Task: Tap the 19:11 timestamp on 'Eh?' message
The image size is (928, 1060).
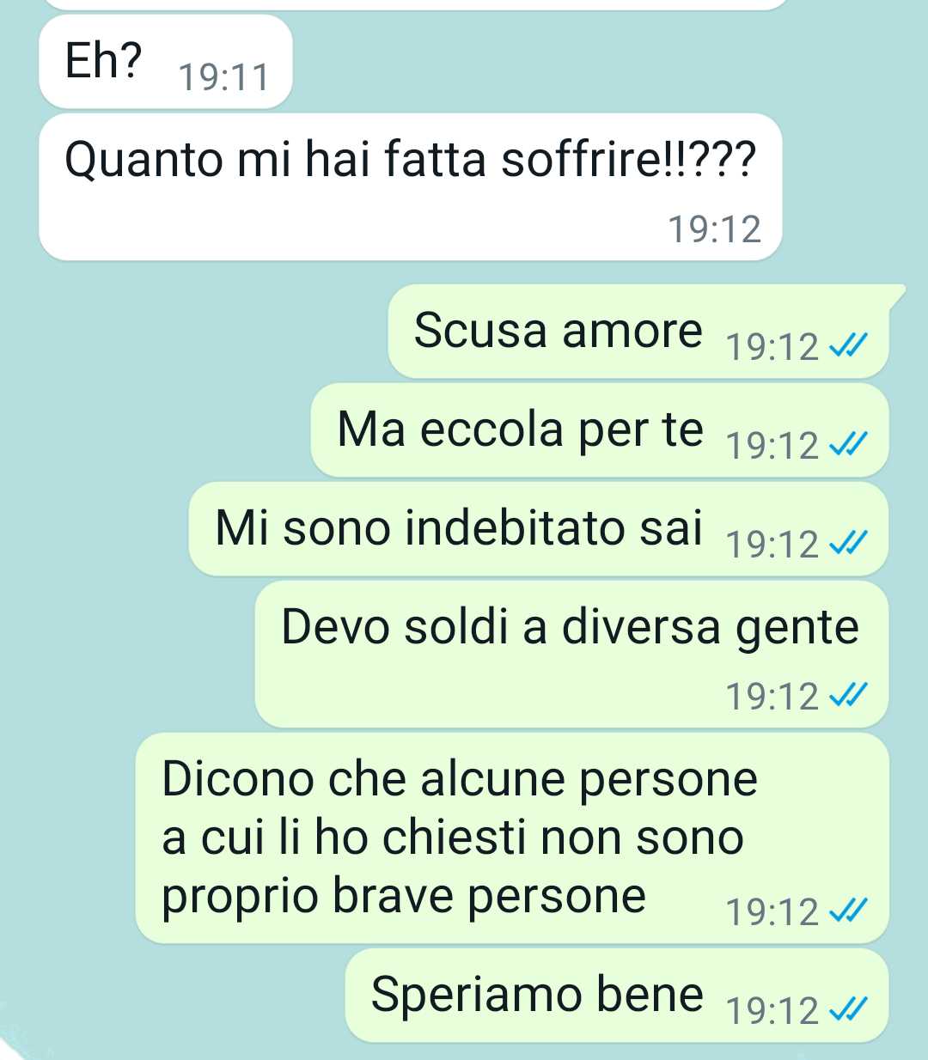Action: click(x=223, y=78)
